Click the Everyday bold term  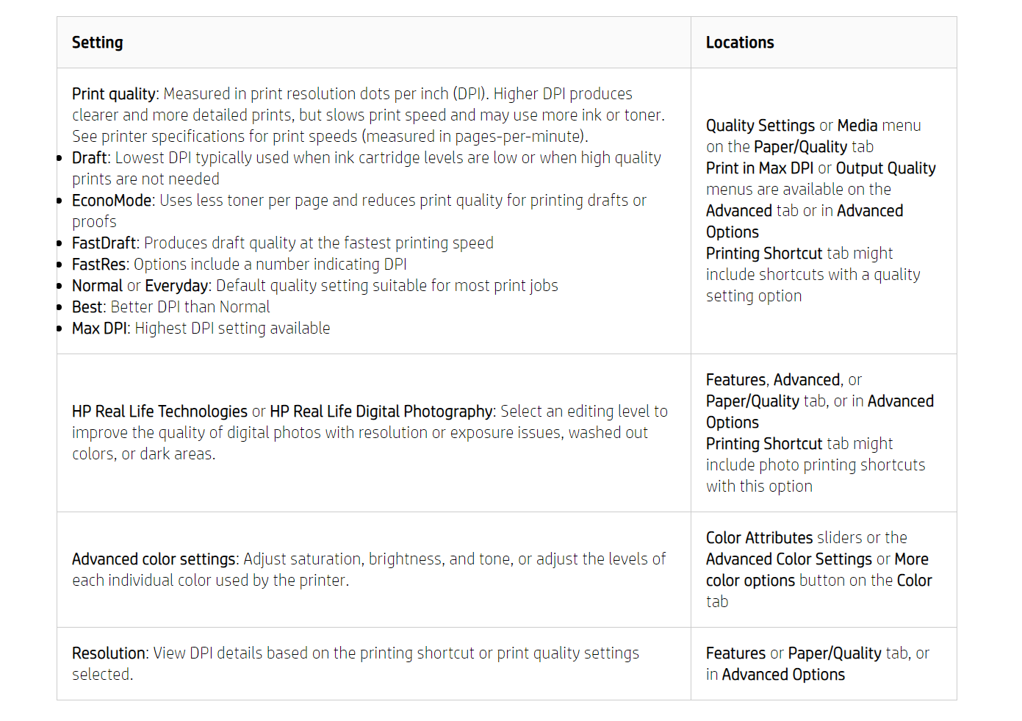click(x=176, y=286)
